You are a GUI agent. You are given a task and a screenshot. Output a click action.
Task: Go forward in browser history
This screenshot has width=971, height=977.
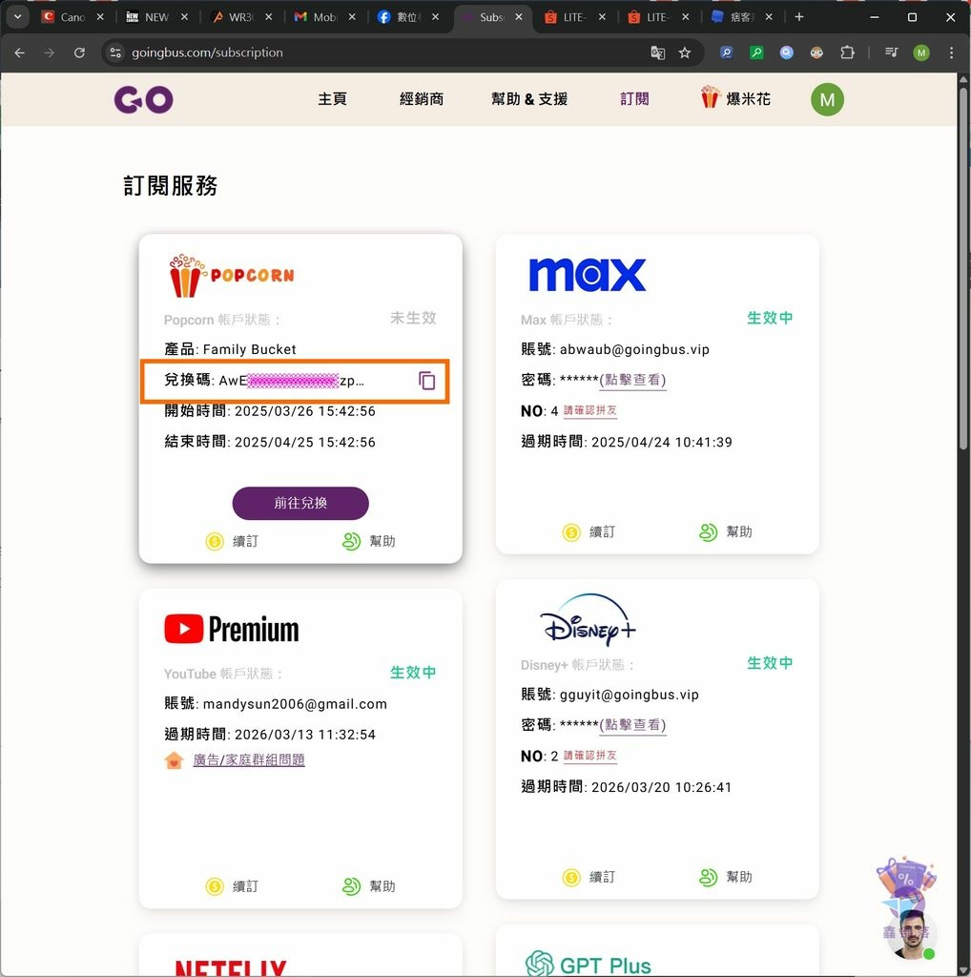50,53
